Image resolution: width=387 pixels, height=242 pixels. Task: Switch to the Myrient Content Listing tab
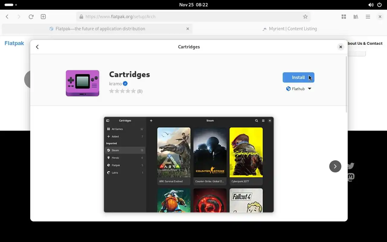point(290,29)
